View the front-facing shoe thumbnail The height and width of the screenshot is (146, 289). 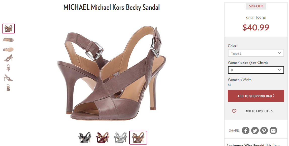coord(8,68)
